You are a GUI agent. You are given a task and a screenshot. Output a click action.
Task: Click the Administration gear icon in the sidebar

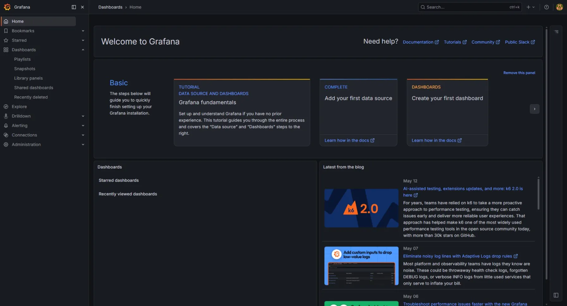pos(6,144)
